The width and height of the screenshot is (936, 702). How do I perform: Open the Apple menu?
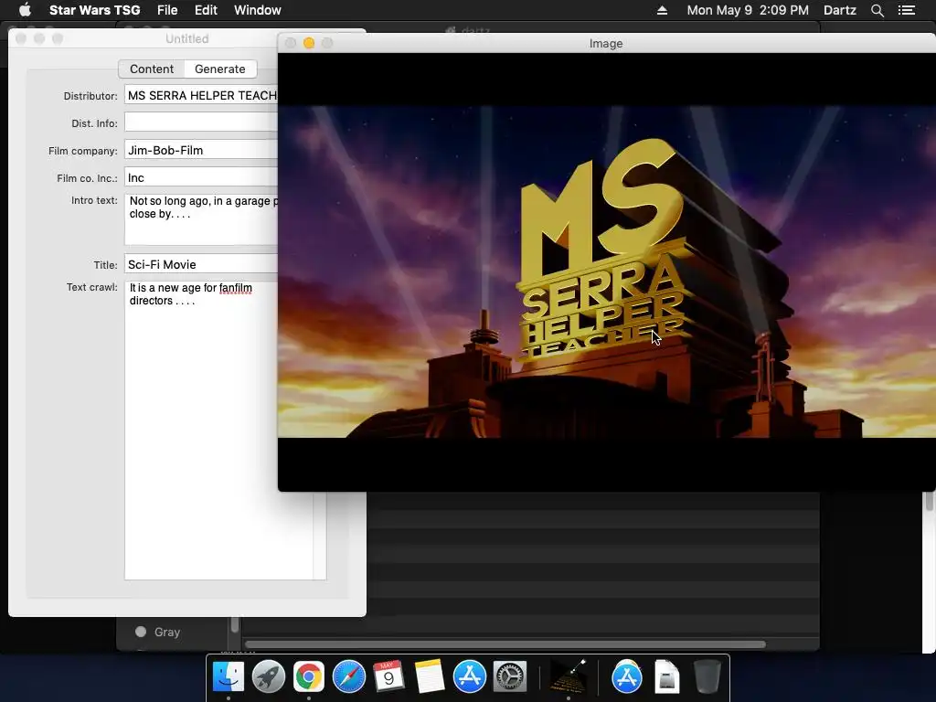tap(25, 10)
